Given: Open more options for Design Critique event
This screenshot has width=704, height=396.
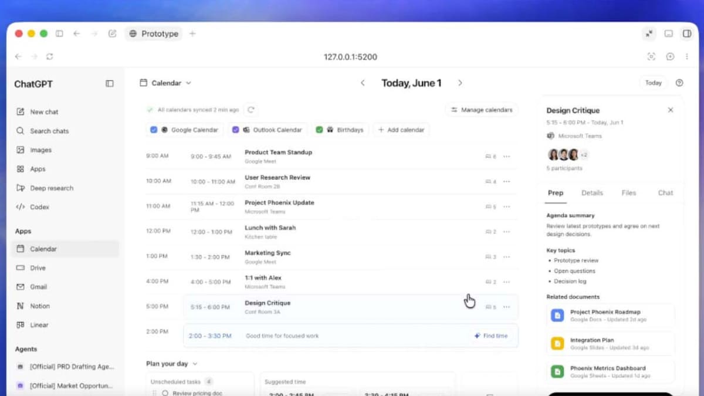Looking at the screenshot, I should (507, 307).
